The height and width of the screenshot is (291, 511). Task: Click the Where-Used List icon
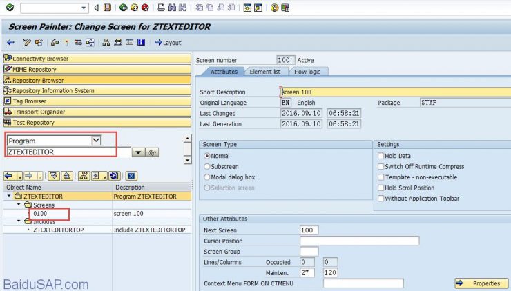point(90,42)
